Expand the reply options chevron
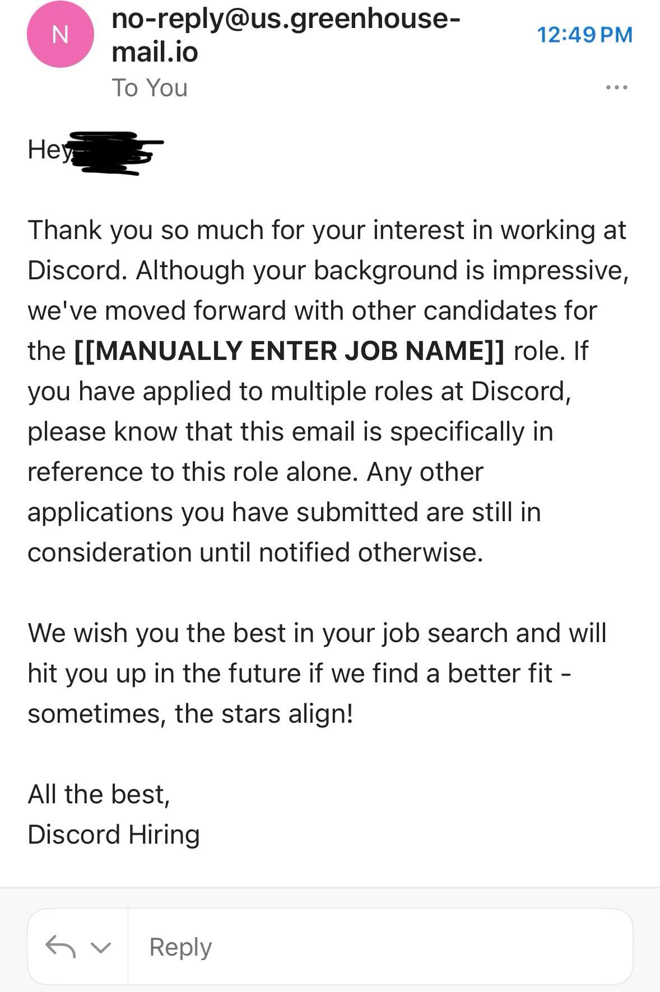The height and width of the screenshot is (992, 660). [x=101, y=947]
